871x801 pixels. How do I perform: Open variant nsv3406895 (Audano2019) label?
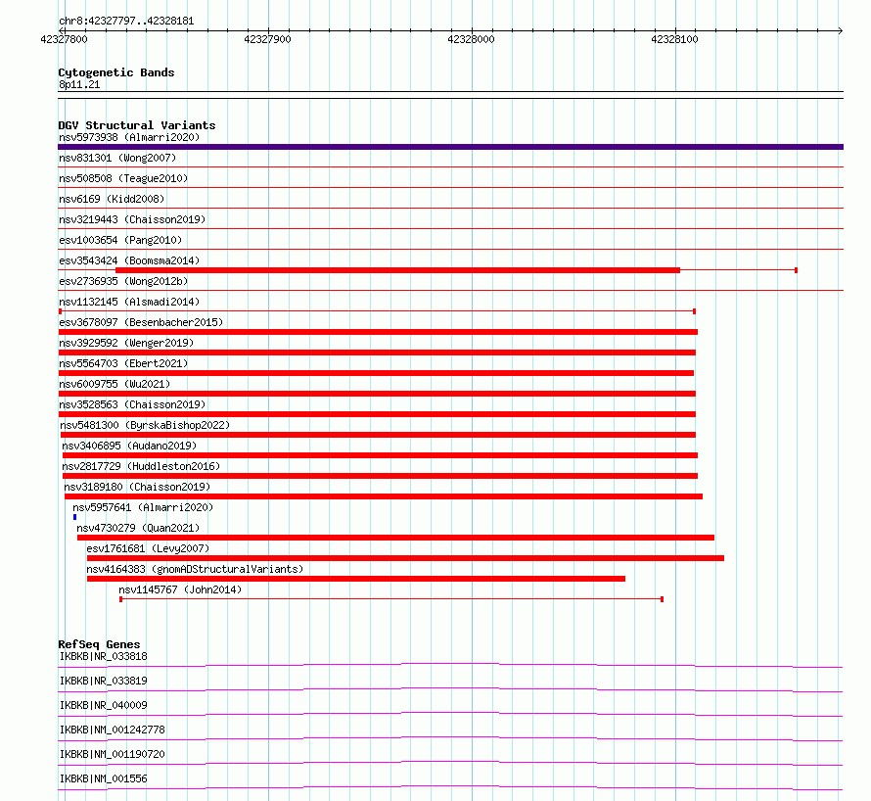pyautogui.click(x=129, y=446)
